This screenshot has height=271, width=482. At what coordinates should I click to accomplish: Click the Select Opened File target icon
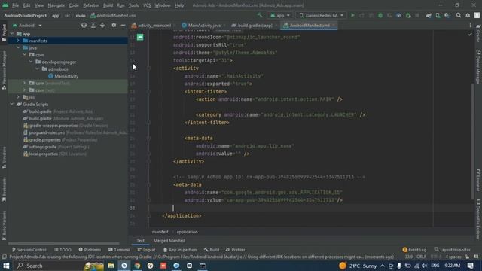[x=84, y=25]
